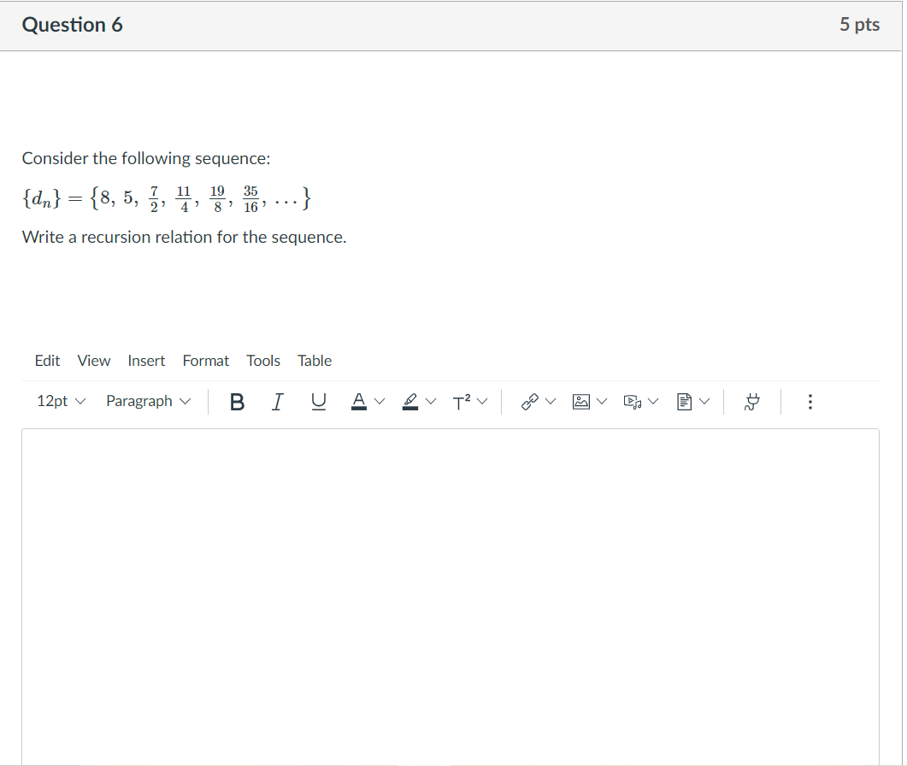
Task: Open Apps via the plug icon
Action: point(751,401)
